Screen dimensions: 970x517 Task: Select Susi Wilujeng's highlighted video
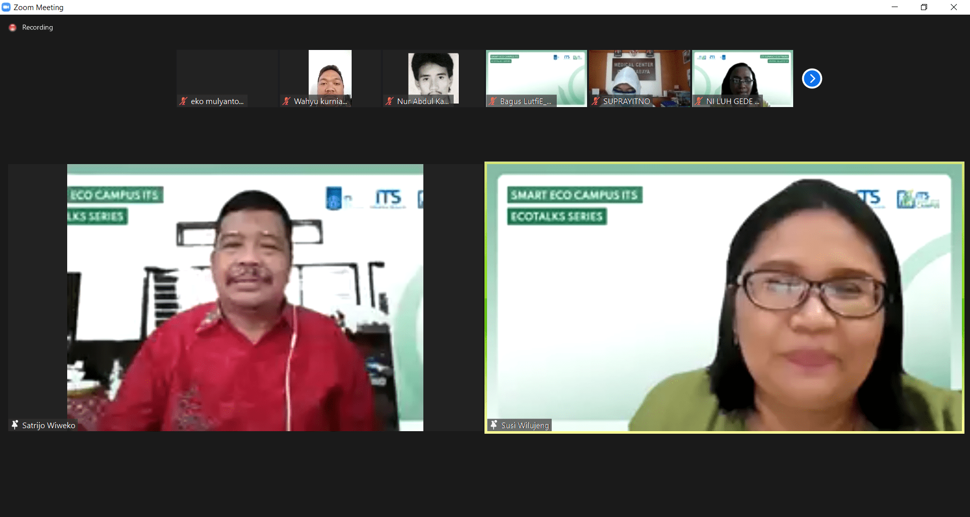tap(724, 297)
